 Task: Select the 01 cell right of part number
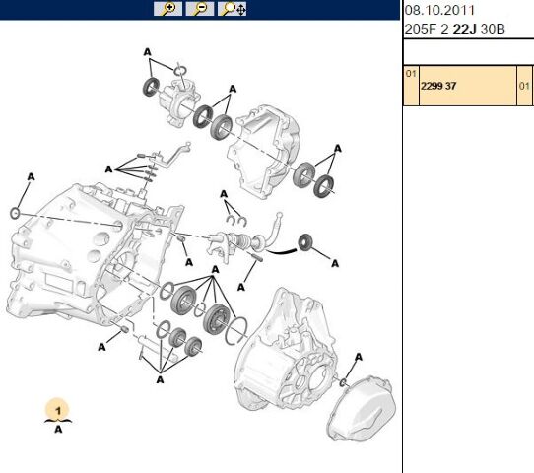524,86
